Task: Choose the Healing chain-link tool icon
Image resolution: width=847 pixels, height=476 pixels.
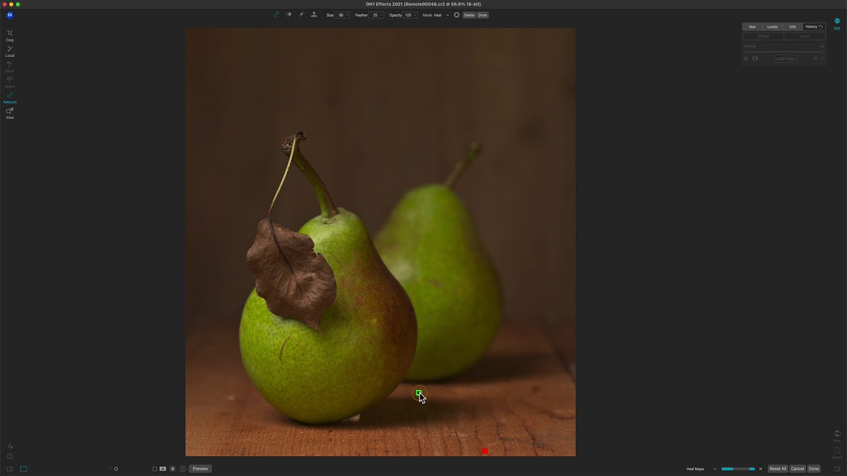Action: [x=276, y=15]
